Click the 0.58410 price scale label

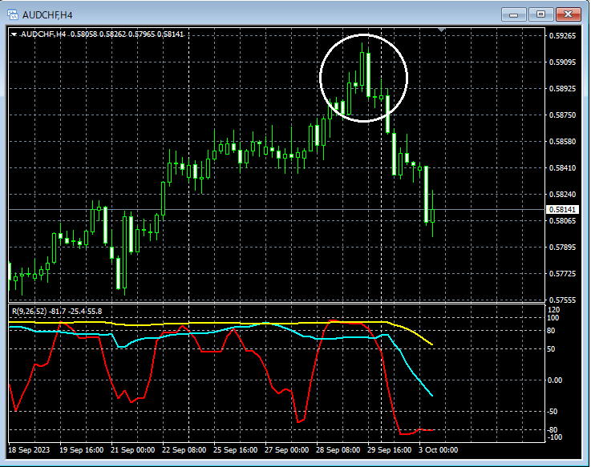562,168
